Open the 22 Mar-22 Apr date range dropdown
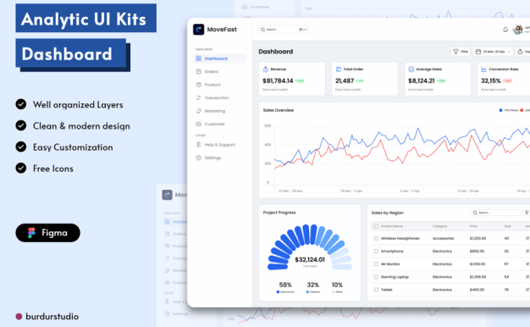Screen dimensions: 530x327 [493, 52]
